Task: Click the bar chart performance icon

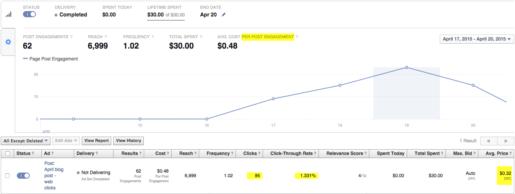Action: pos(8,15)
